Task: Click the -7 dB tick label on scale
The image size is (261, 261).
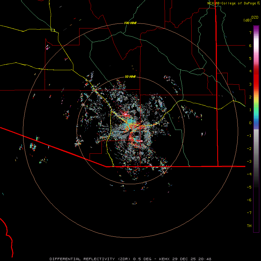Action: click(x=249, y=213)
